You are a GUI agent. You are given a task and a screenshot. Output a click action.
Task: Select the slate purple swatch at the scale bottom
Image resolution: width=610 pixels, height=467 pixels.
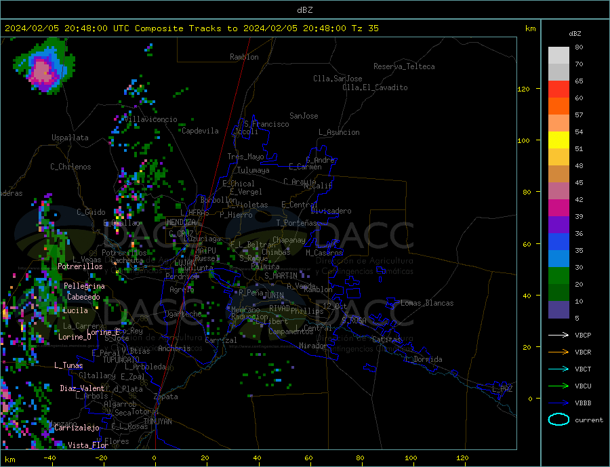tap(558, 310)
